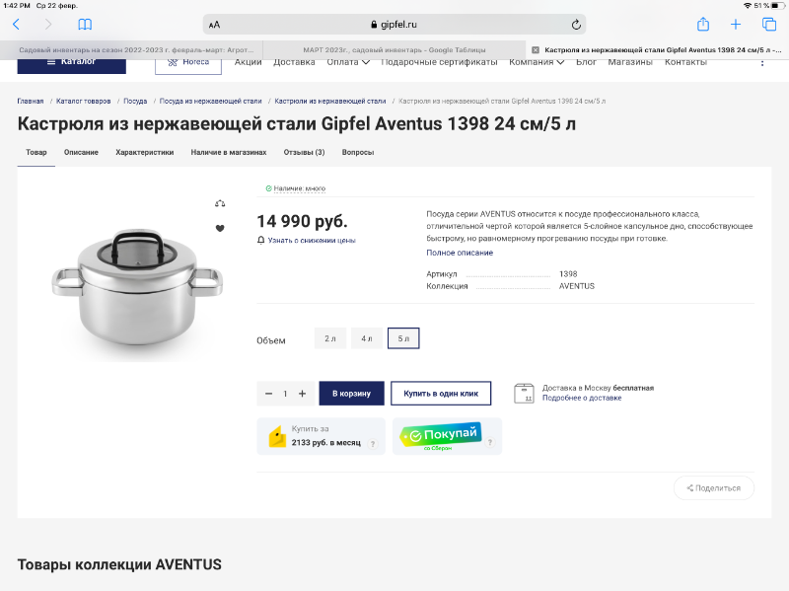Open the Наличие в магазинах tab

229,152
